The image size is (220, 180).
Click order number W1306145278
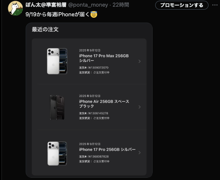(98, 113)
